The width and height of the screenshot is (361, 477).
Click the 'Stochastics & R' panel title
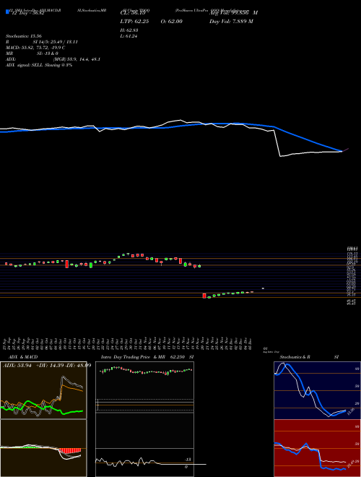pyautogui.click(x=295, y=357)
